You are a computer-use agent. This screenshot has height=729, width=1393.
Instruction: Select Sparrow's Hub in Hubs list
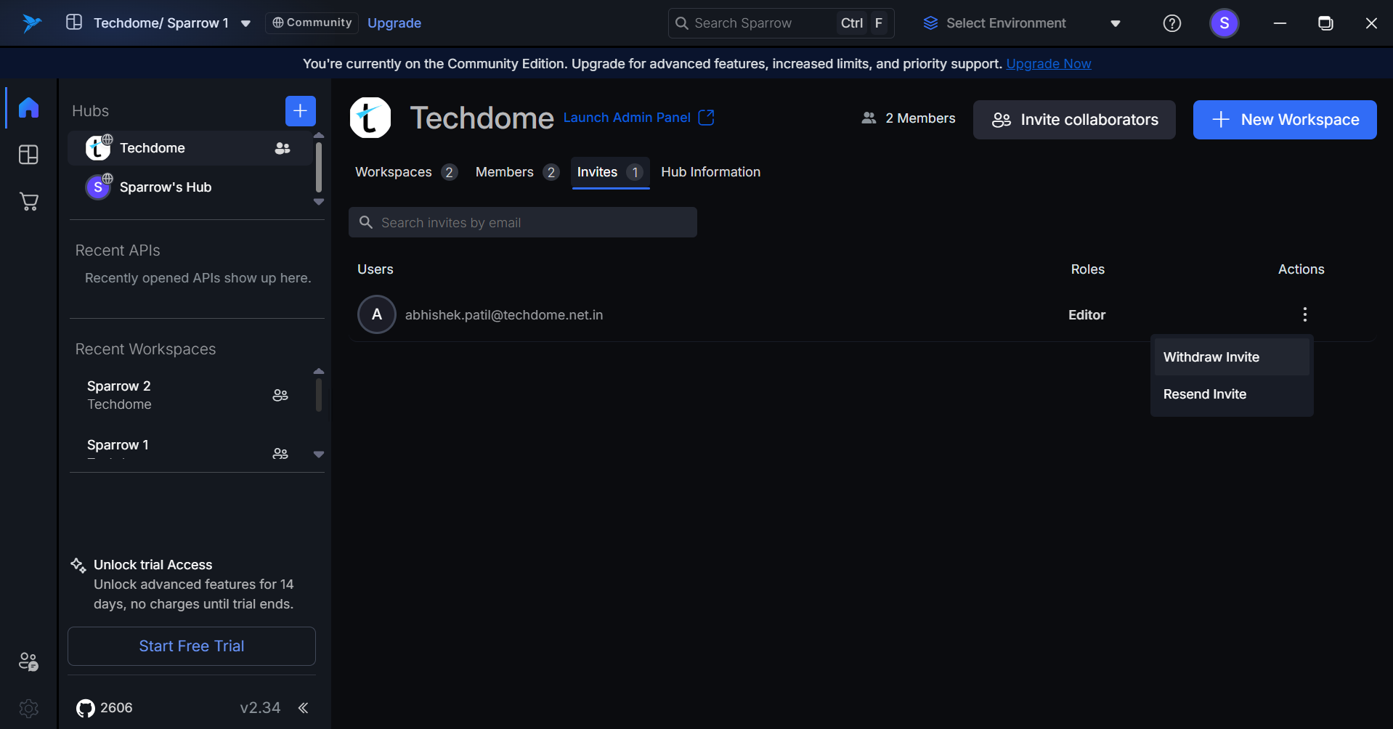[166, 187]
